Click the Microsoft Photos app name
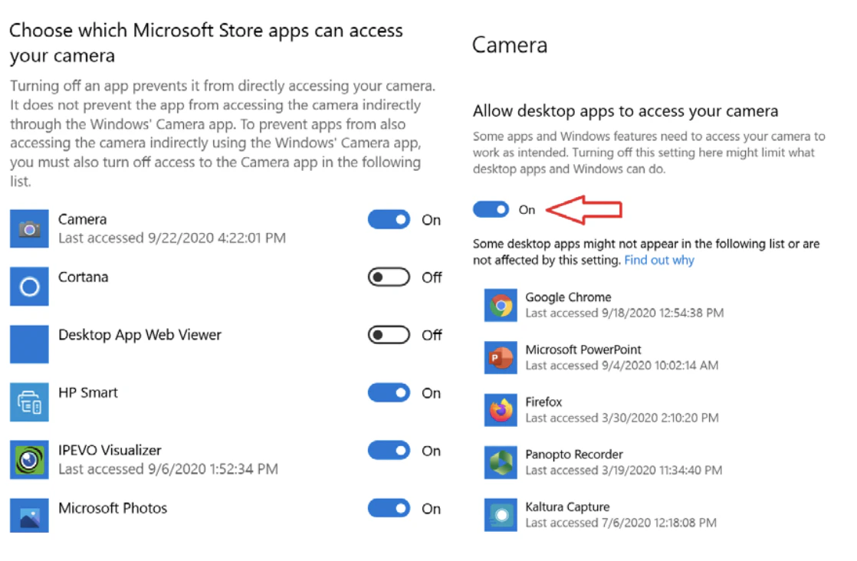 coord(113,508)
